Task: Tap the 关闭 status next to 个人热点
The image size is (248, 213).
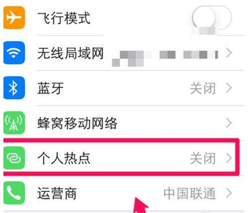Action: pos(203,158)
